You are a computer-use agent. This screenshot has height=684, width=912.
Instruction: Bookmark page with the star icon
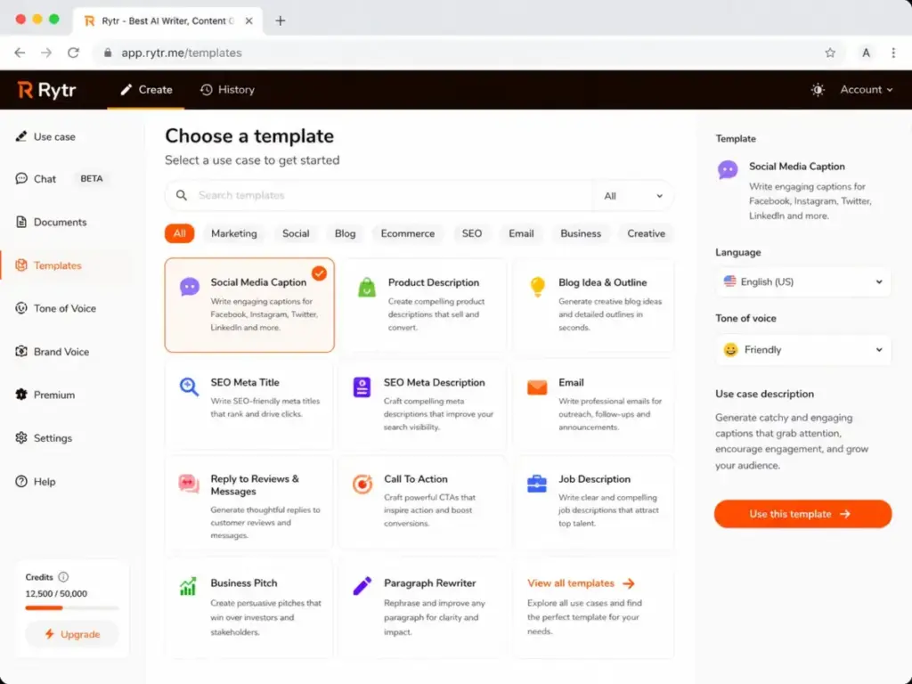point(830,53)
